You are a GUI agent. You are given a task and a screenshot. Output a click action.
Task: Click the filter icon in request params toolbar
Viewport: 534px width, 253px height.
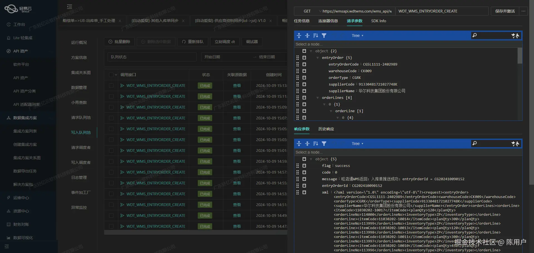click(324, 36)
